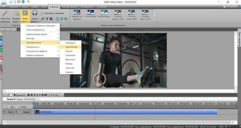
Task: Click the VSDC application logo button
Action: [x=4, y=4]
